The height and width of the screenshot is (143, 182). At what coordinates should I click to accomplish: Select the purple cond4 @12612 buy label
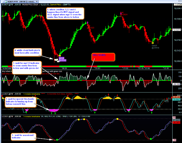(62, 59)
